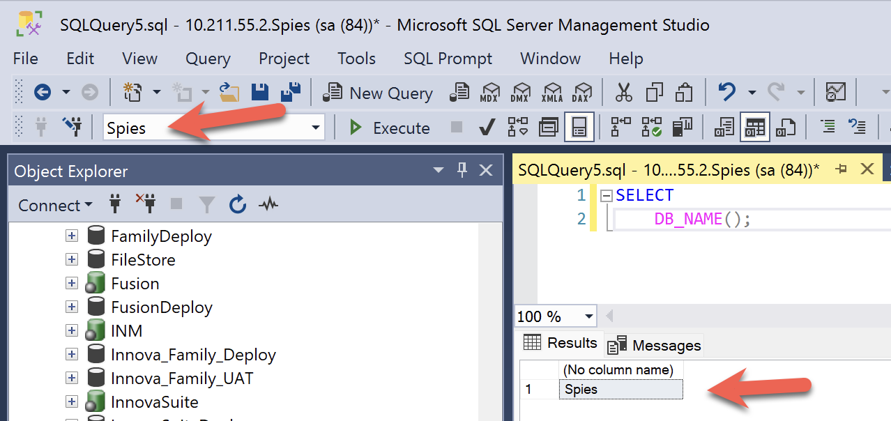Click the Paste clipboard icon

click(x=684, y=92)
